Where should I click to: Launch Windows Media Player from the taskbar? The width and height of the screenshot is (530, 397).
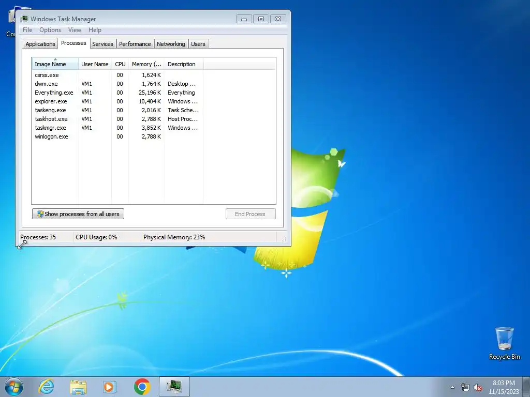click(110, 387)
